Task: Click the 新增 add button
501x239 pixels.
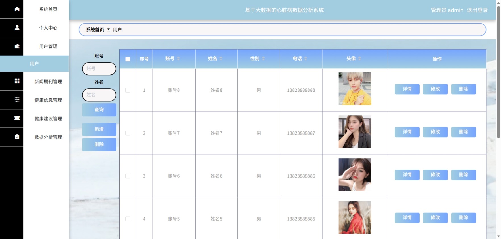Action: coord(99,129)
